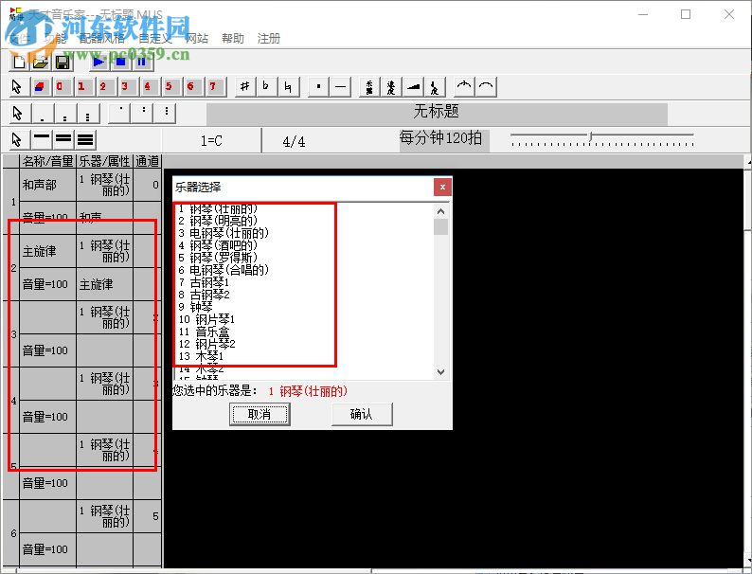Add a dash note extension
Image resolution: width=752 pixels, height=574 pixels.
click(x=341, y=87)
